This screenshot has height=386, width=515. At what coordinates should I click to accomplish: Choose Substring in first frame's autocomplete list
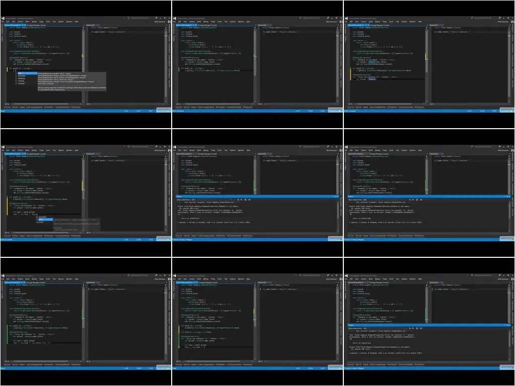pyautogui.click(x=22, y=78)
